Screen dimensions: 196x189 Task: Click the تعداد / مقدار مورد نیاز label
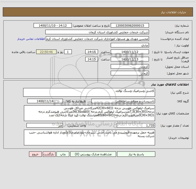pos(175,126)
